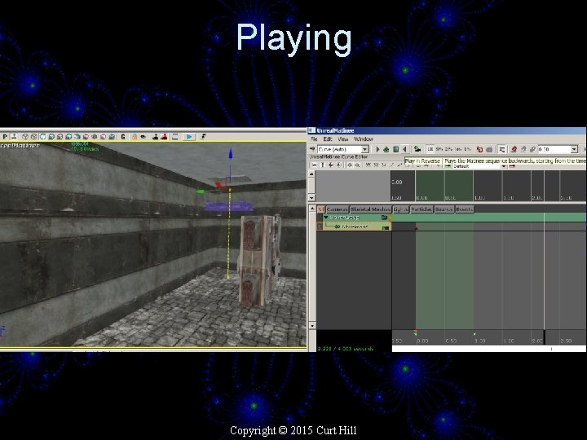This screenshot has width=587, height=440.
Task: Click the red X-axis gizmo handle
Action: coord(218,185)
